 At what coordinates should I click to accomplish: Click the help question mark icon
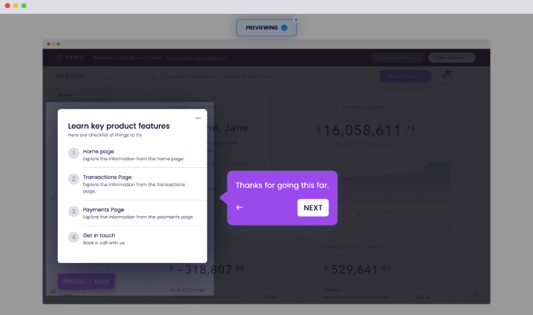click(x=475, y=294)
